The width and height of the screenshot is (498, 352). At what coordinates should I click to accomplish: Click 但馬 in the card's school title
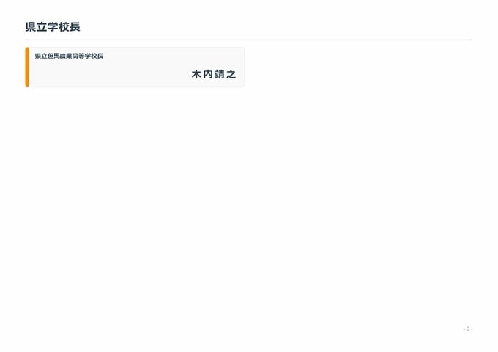point(53,56)
